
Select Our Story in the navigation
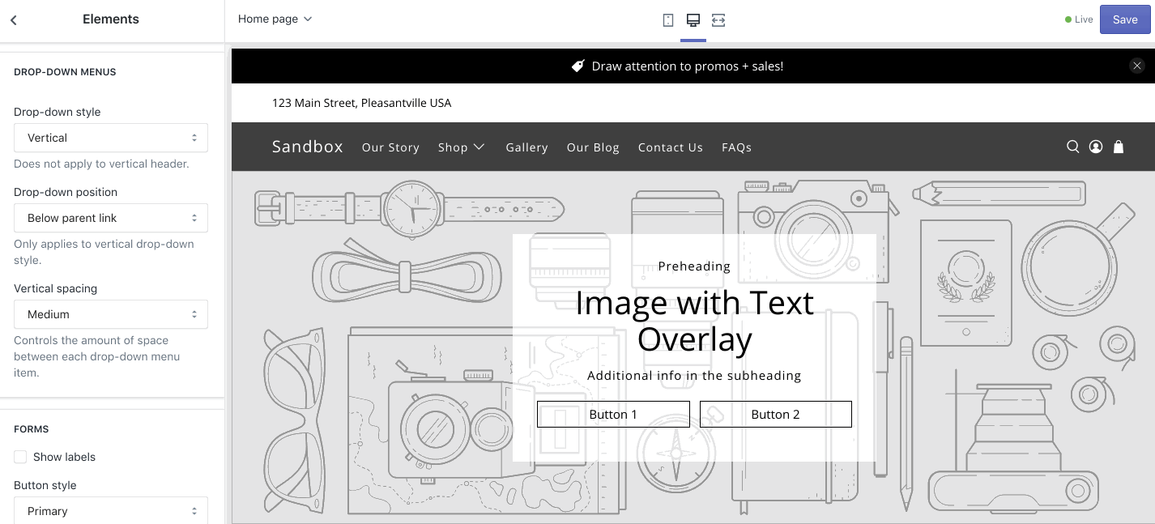pyautogui.click(x=390, y=147)
